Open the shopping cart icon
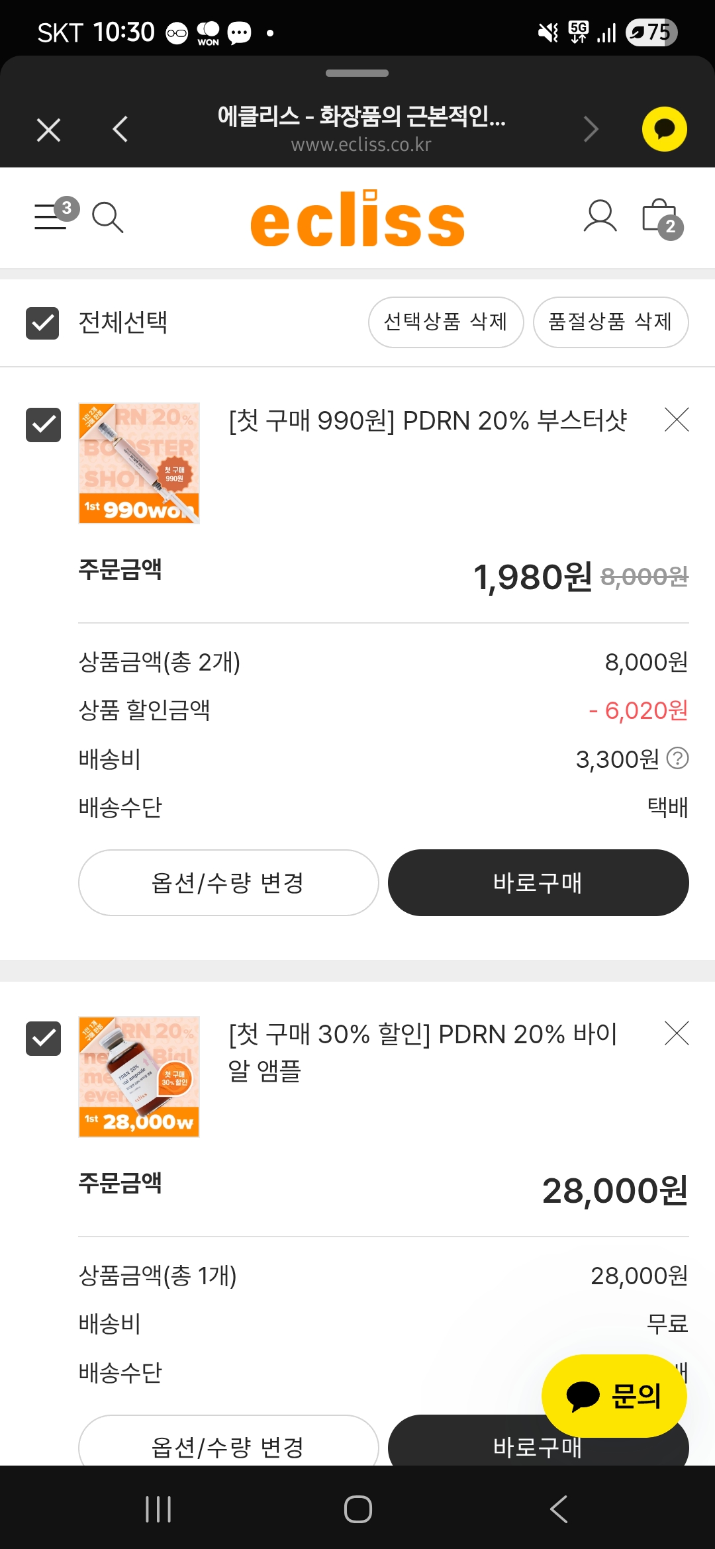This screenshot has width=715, height=1549. point(661,218)
